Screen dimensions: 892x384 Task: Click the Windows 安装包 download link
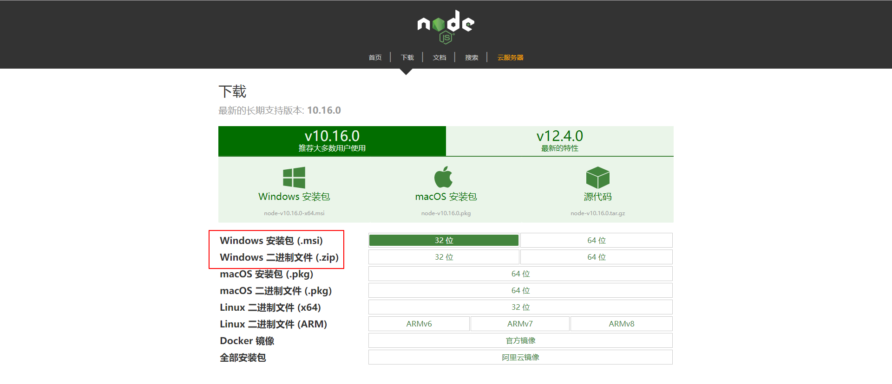294,197
